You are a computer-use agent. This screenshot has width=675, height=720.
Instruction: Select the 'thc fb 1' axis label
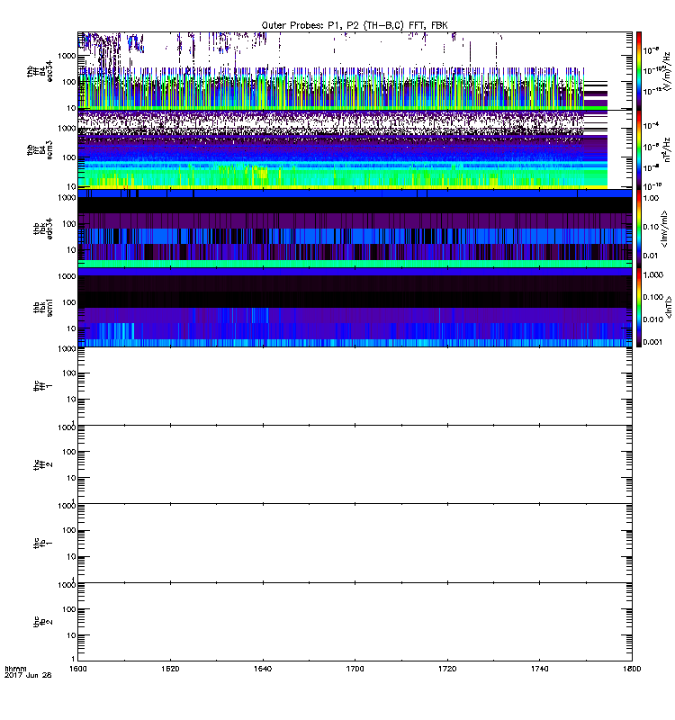point(42,544)
